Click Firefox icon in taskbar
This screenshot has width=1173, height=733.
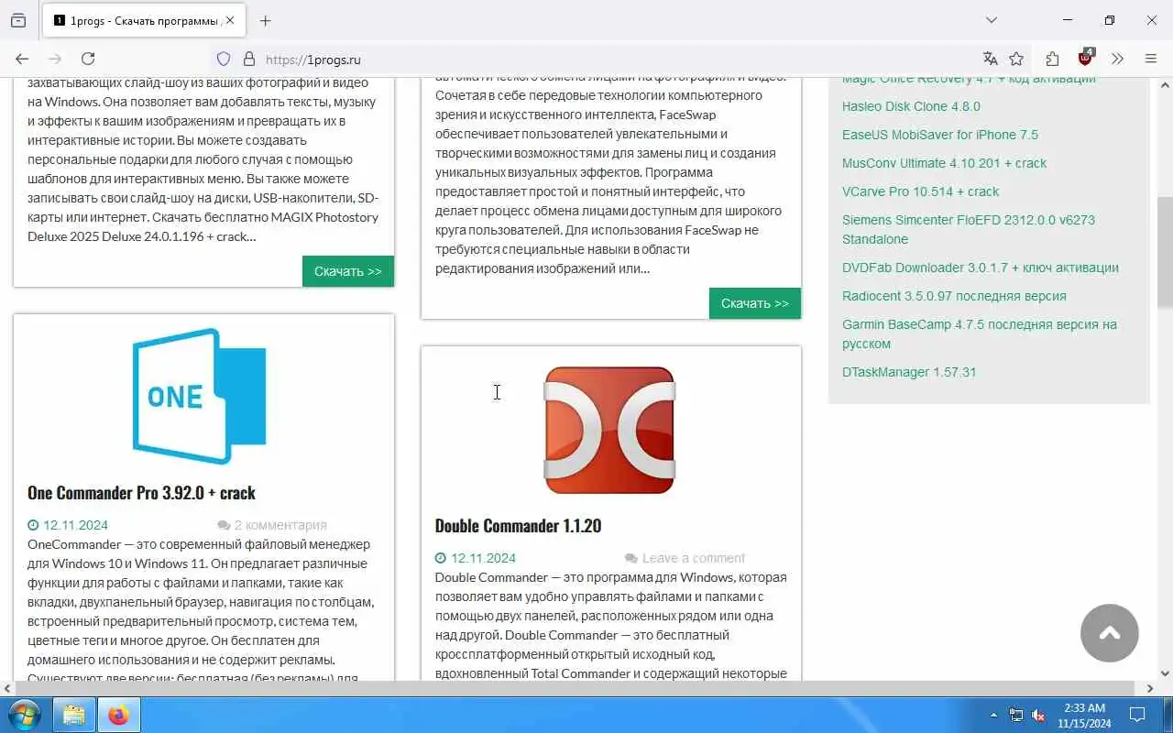pos(118,715)
